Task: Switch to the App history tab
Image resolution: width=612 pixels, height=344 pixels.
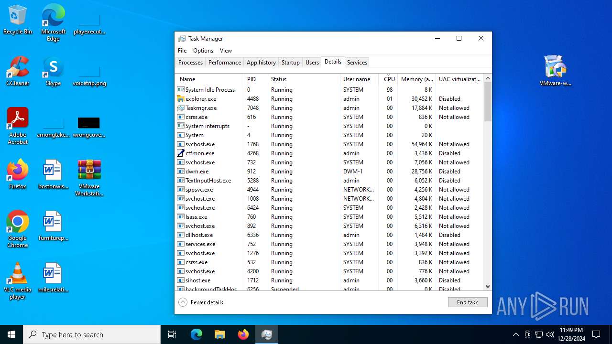Action: tap(261, 63)
